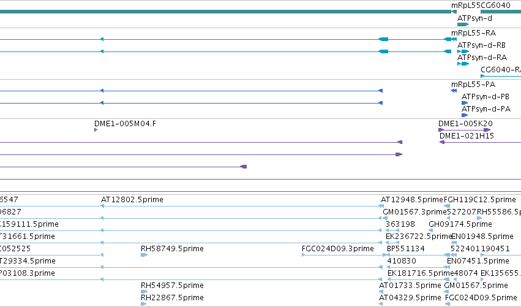The width and height of the screenshot is (521, 307).
Task: Click the CG6040 gene label
Action: coord(495,6)
